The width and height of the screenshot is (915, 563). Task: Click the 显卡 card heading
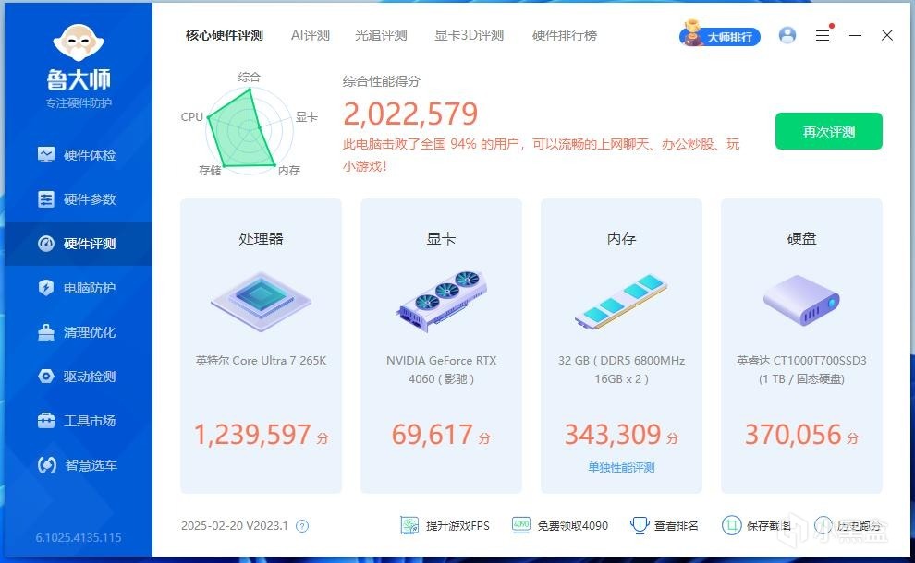tap(441, 238)
